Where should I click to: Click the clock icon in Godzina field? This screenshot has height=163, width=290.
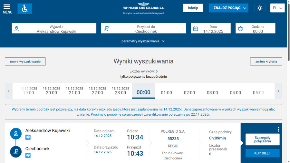(240, 29)
